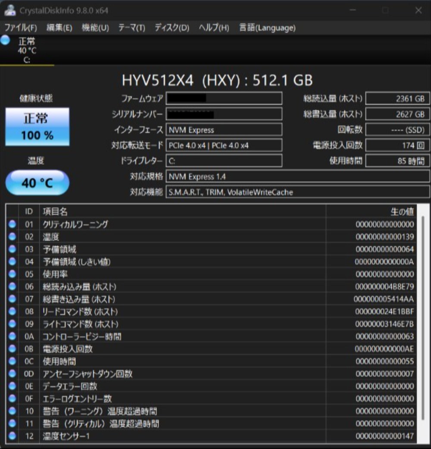This screenshot has width=431, height=449.
Task: Click status icon for コントローラービジー時間 row
Action: click(x=12, y=336)
